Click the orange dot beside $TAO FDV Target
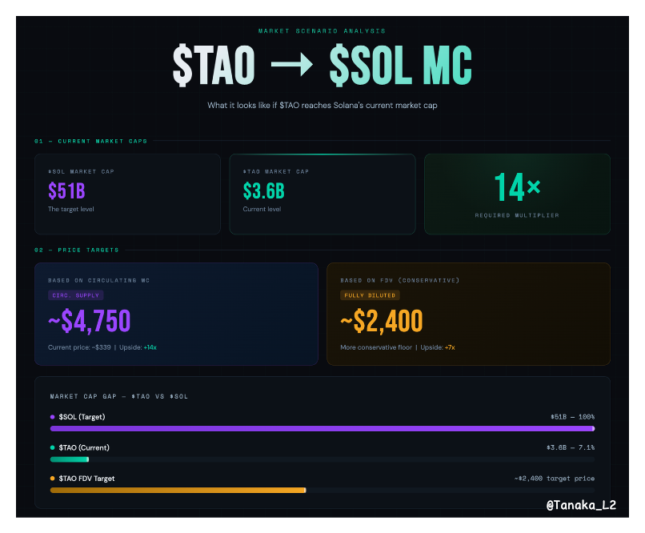 tap(52, 479)
